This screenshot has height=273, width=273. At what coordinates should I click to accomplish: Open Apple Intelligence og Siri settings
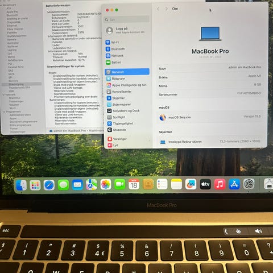pyautogui.click(x=127, y=85)
